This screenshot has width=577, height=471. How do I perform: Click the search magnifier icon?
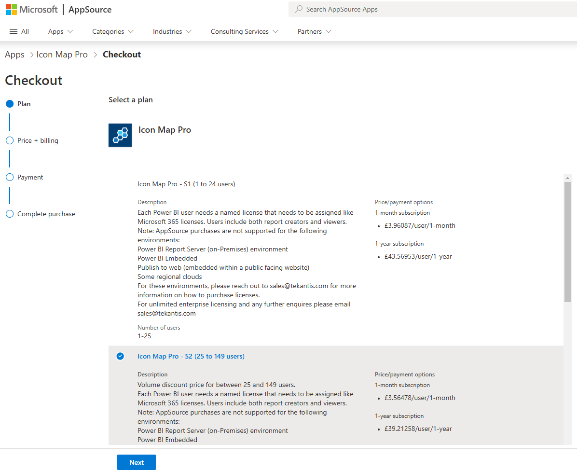(299, 9)
